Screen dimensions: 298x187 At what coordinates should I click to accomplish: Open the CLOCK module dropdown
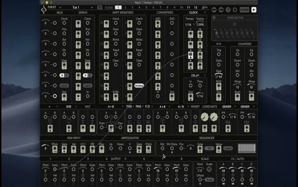click(205, 13)
